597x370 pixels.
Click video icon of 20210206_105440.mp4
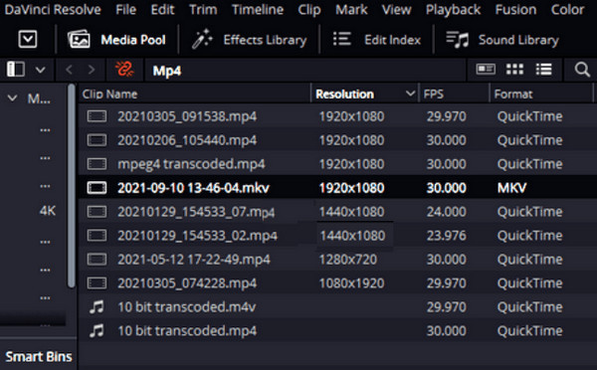pyautogui.click(x=97, y=140)
